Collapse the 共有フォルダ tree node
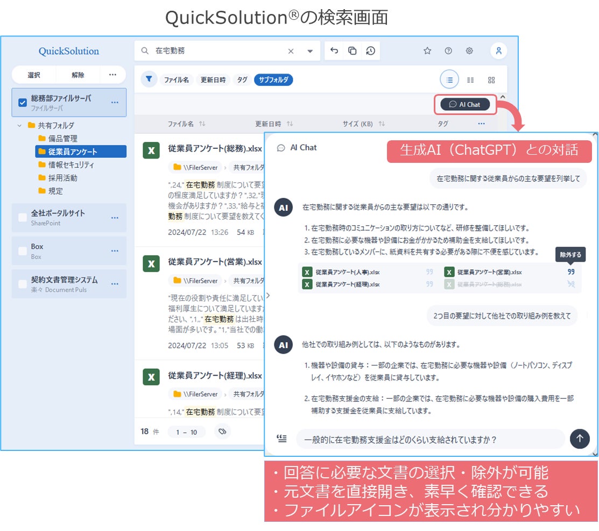 pyautogui.click(x=19, y=126)
